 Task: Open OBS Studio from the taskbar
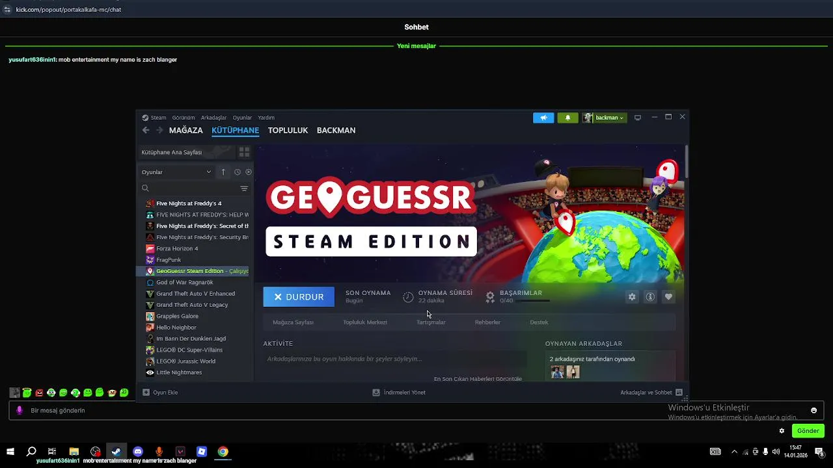point(96,452)
